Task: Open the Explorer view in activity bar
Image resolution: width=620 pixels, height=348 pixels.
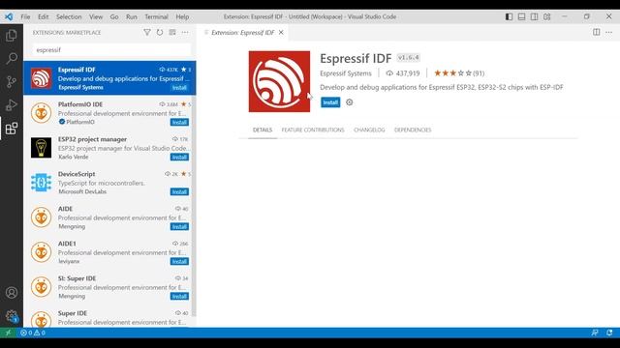Action: click(12, 36)
